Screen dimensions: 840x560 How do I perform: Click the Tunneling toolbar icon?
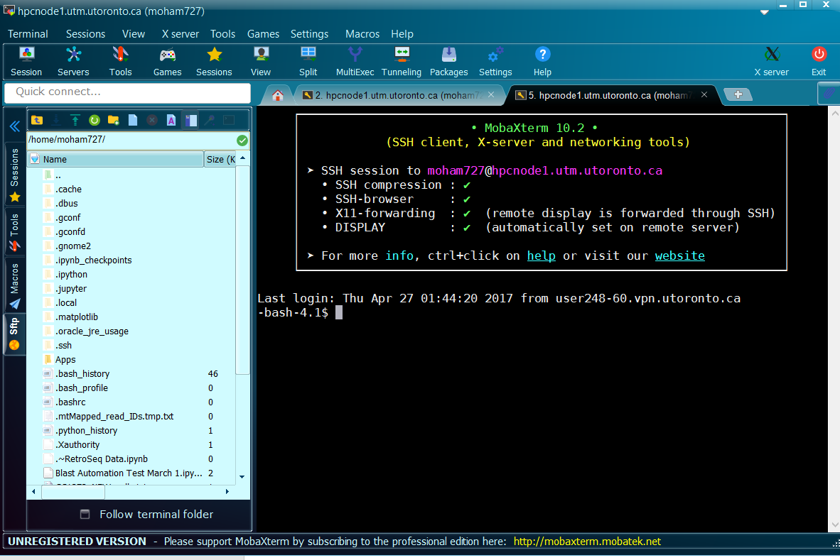click(402, 62)
